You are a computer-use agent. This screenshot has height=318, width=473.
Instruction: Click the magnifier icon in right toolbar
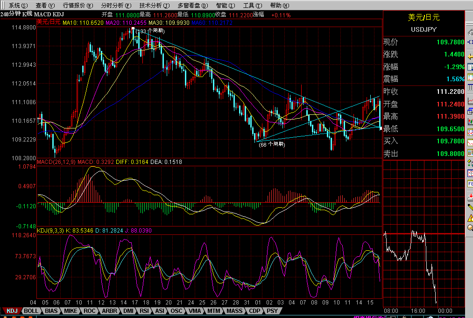470,228
